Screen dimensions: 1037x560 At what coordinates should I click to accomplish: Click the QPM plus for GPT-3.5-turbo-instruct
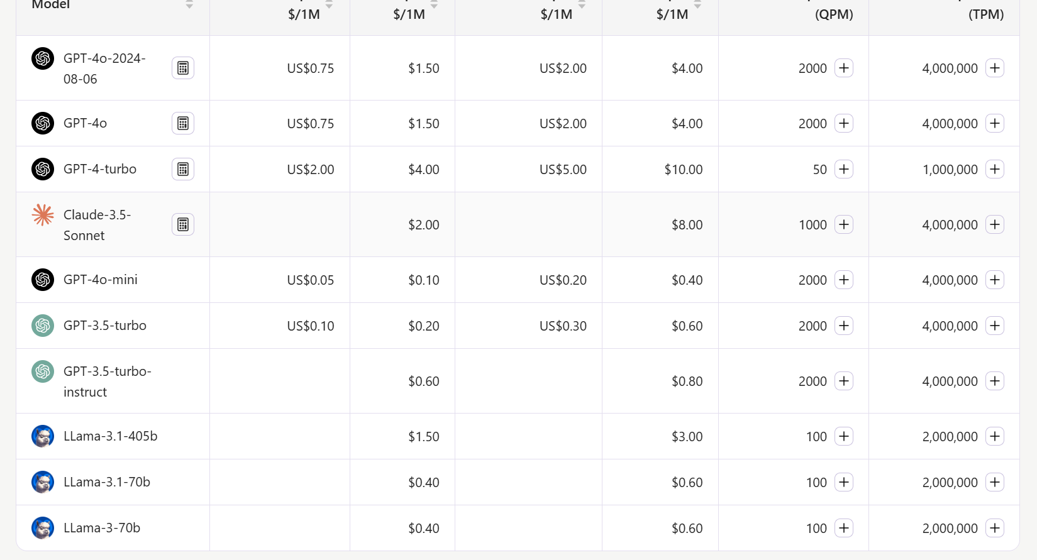pos(844,381)
